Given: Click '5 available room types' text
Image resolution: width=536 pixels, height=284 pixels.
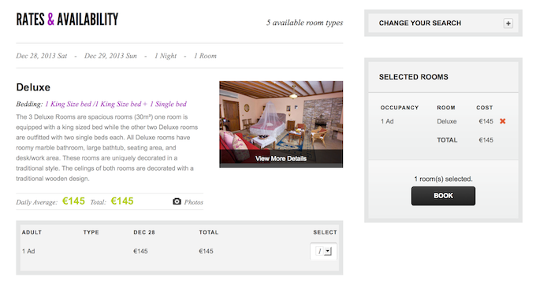Looking at the screenshot, I should [x=304, y=23].
